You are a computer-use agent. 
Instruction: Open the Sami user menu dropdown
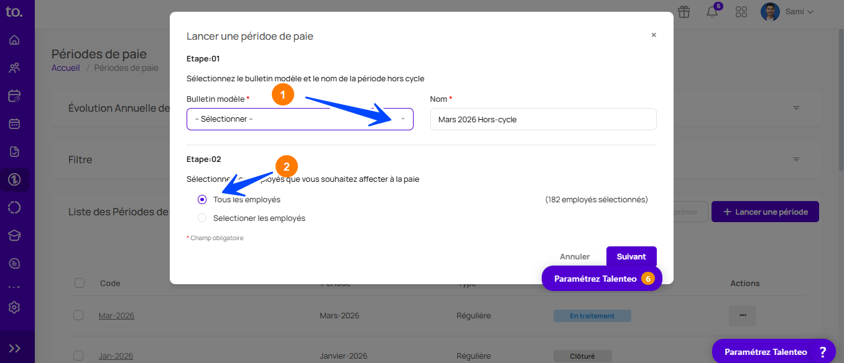[x=787, y=12]
